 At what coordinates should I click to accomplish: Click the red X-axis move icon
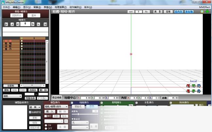point(188,91)
